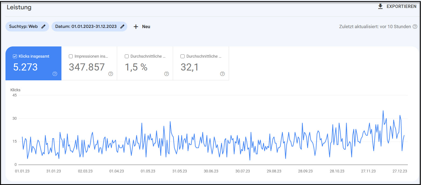Open help icon in the 32,1 card

pos(222,74)
